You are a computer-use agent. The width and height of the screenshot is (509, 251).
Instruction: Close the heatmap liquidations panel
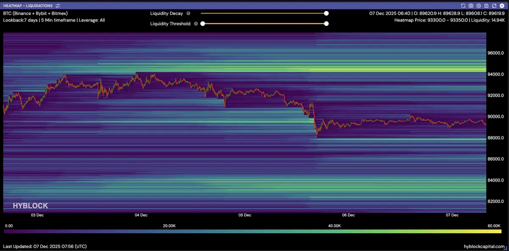(x=501, y=6)
